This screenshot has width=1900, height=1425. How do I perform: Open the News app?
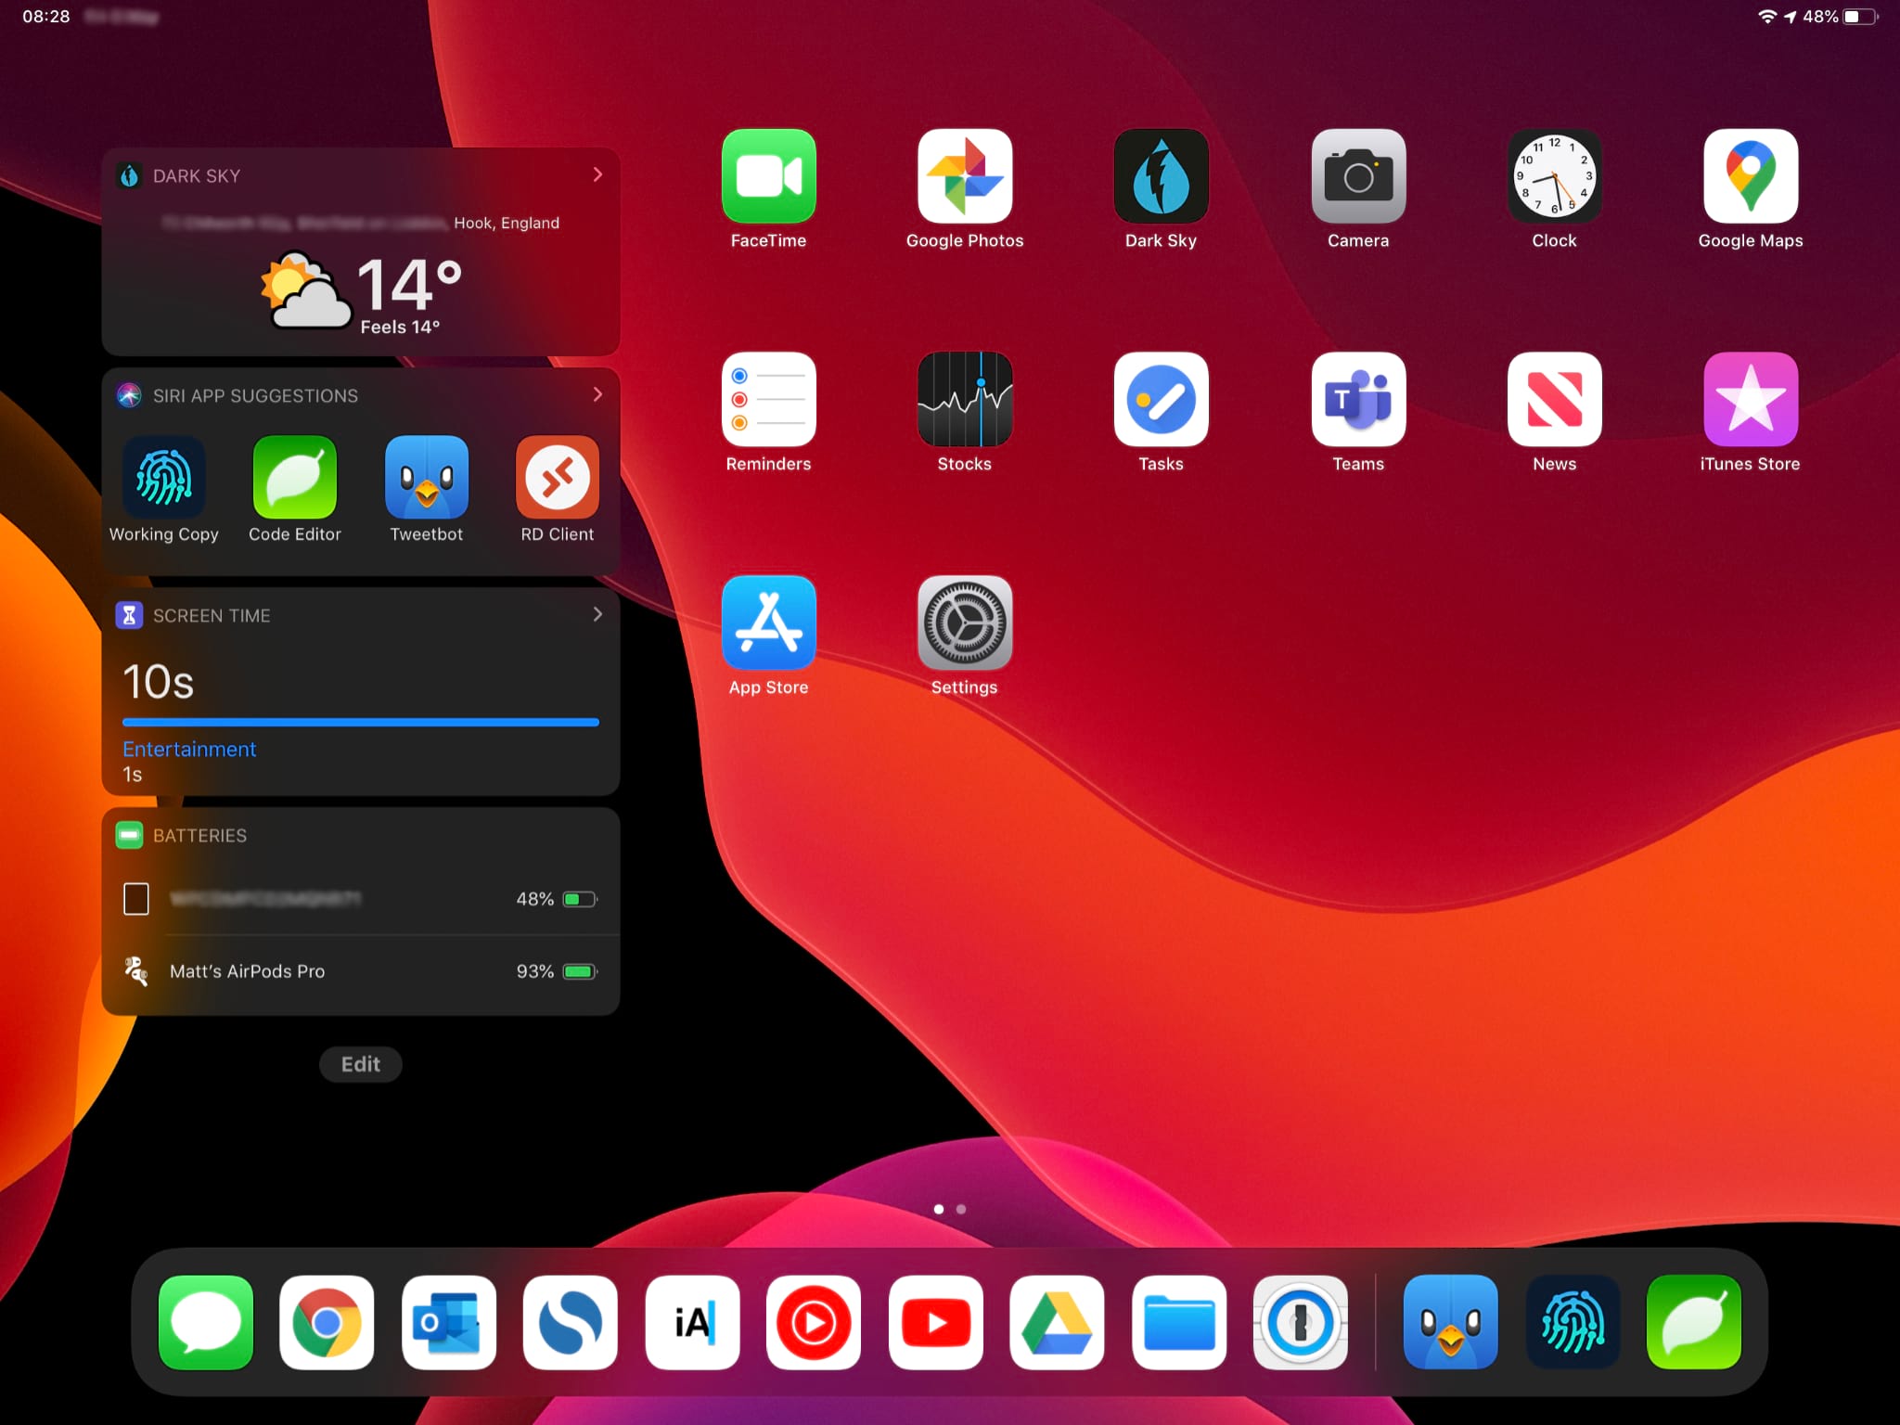(x=1555, y=400)
